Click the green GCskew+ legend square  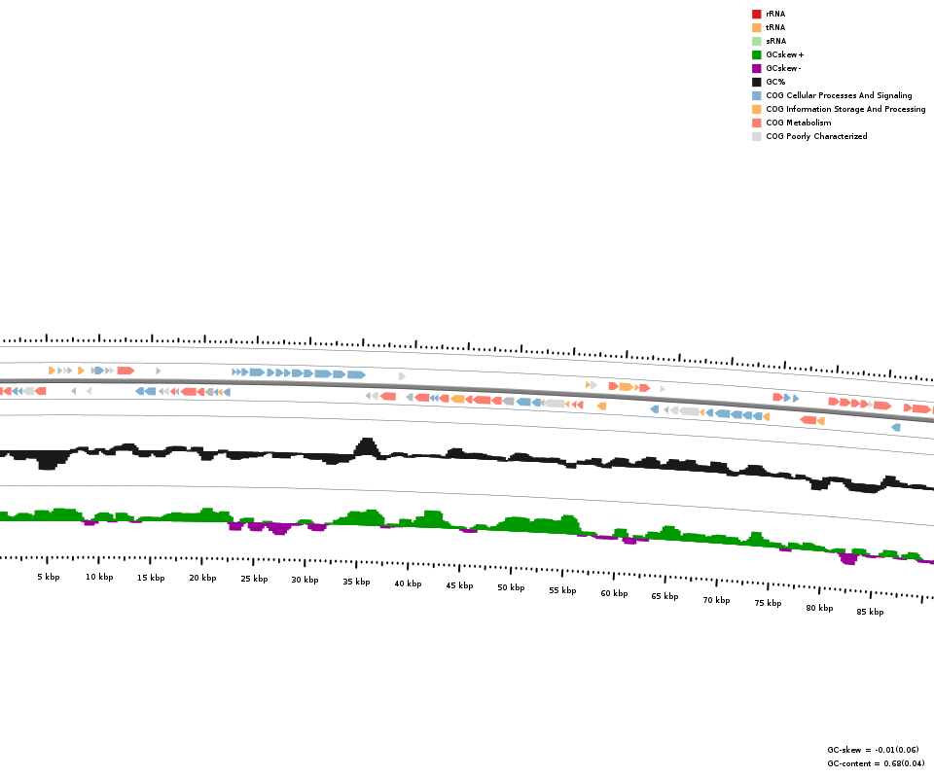point(756,54)
